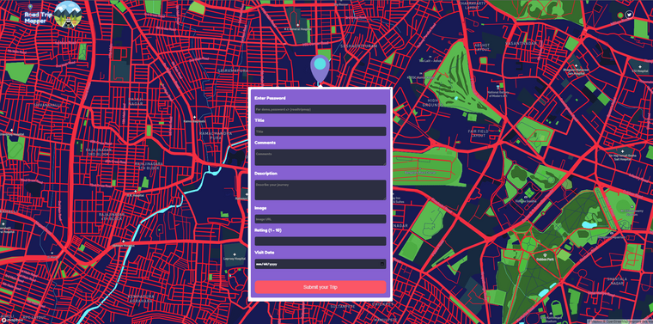Submit your Trip button
Screen dimensions: 653x324
[320, 287]
